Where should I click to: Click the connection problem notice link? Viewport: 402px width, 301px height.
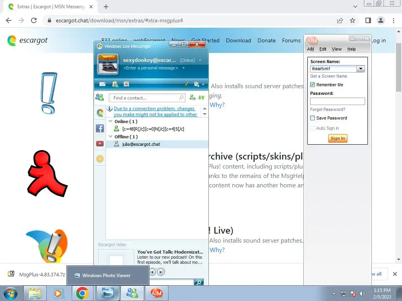click(x=155, y=112)
